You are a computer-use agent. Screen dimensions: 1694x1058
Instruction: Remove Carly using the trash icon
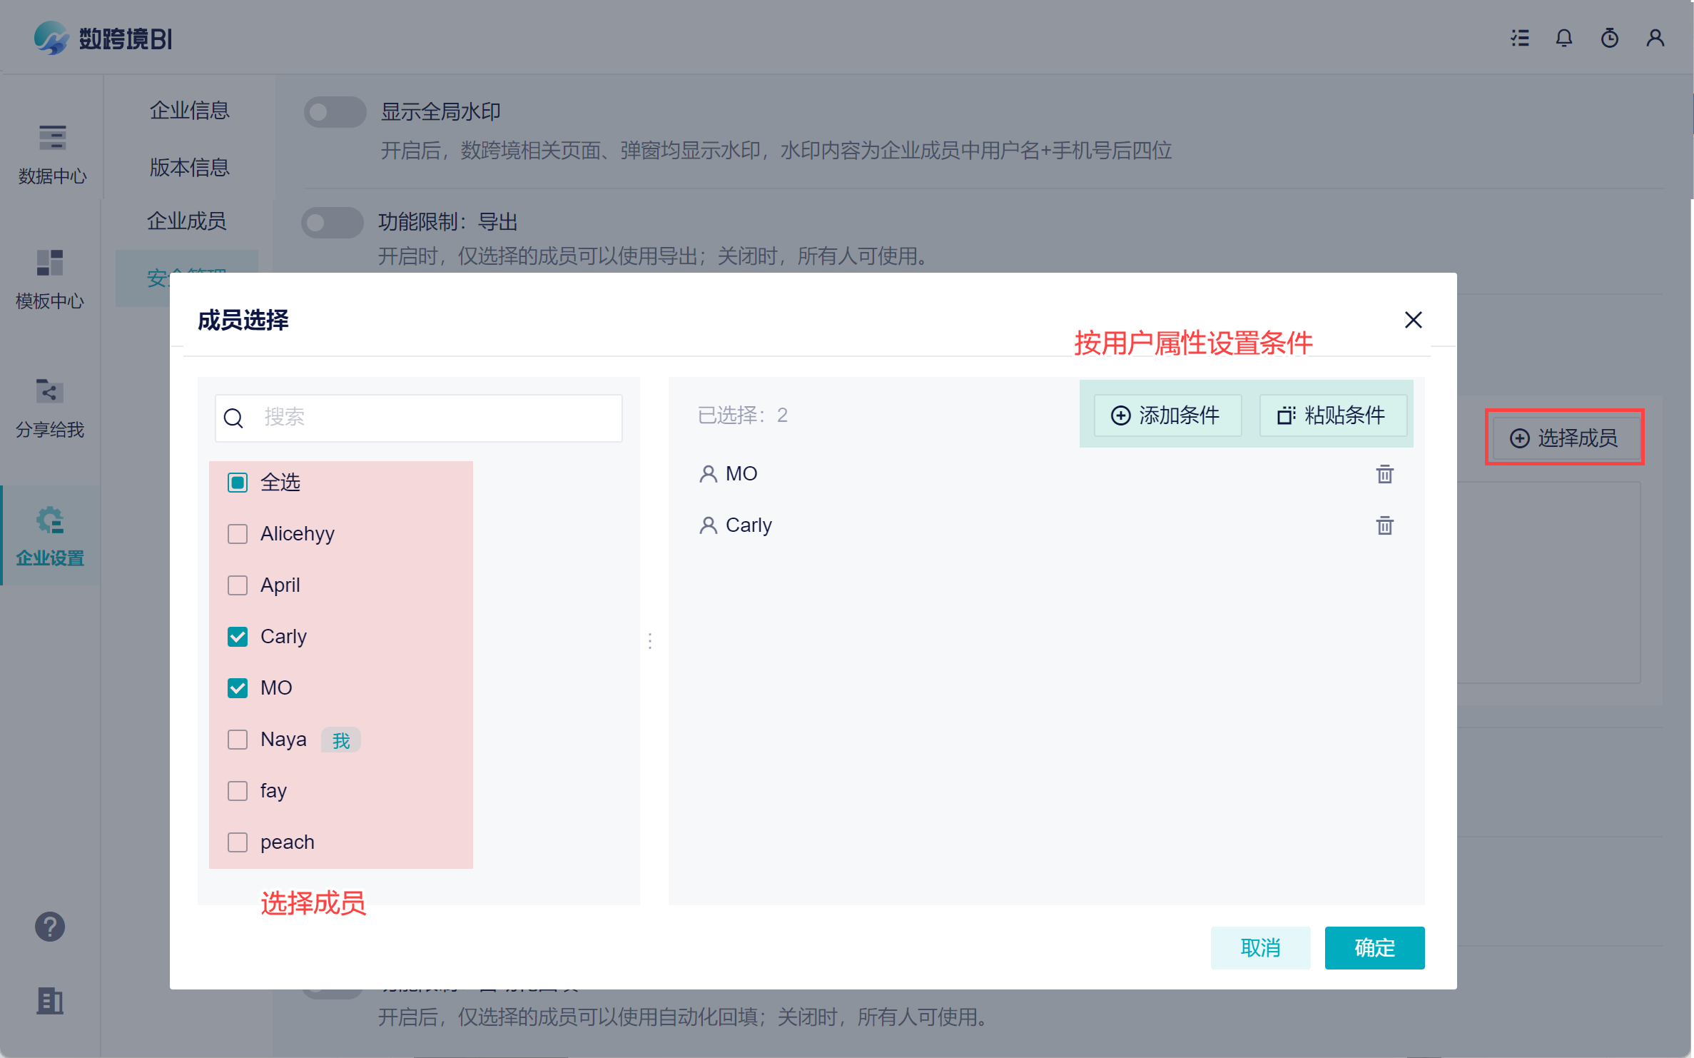pyautogui.click(x=1384, y=525)
